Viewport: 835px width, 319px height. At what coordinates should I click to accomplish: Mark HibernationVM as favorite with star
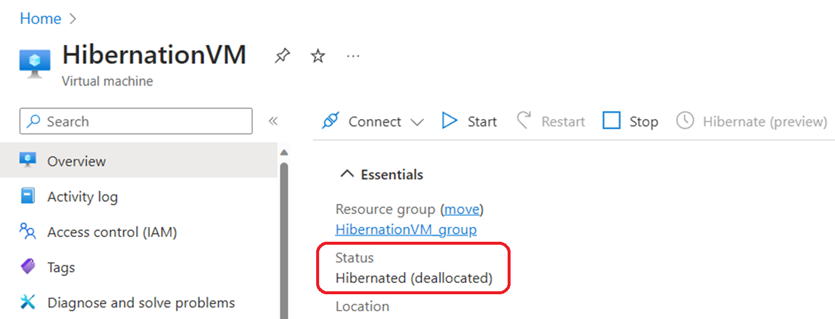tap(318, 56)
